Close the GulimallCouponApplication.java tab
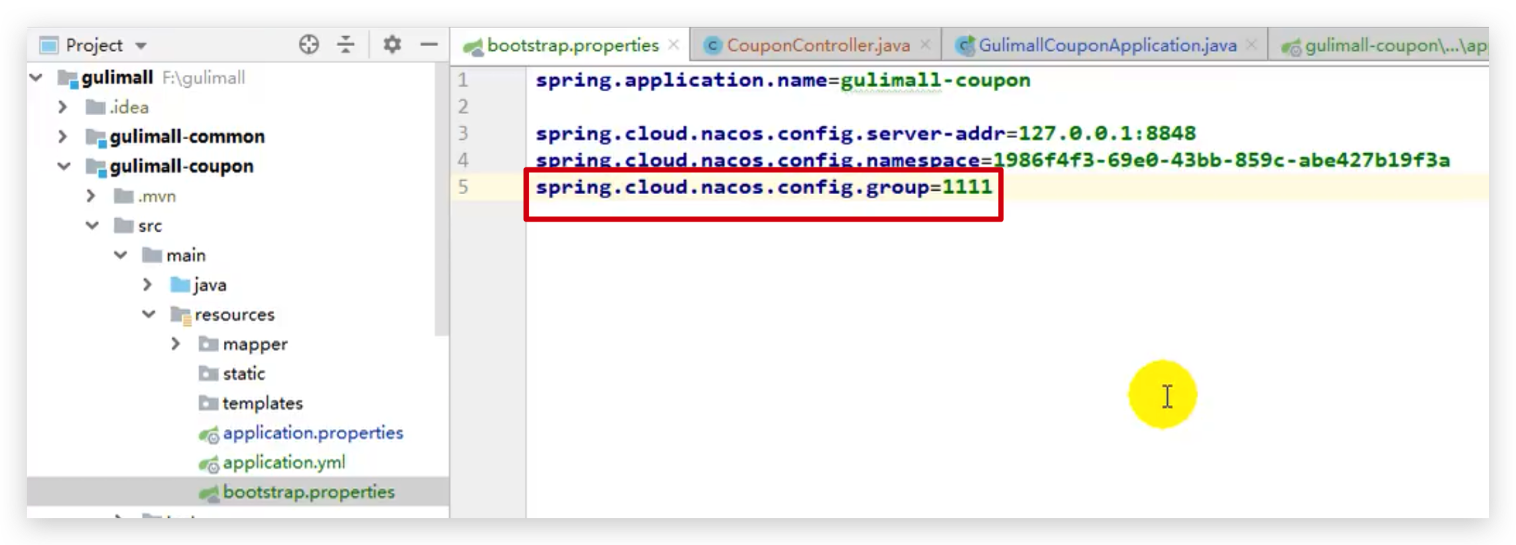Image resolution: width=1516 pixels, height=545 pixels. pyautogui.click(x=1251, y=44)
